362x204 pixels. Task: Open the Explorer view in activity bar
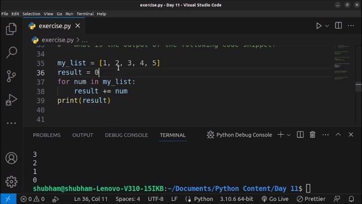coord(11,29)
